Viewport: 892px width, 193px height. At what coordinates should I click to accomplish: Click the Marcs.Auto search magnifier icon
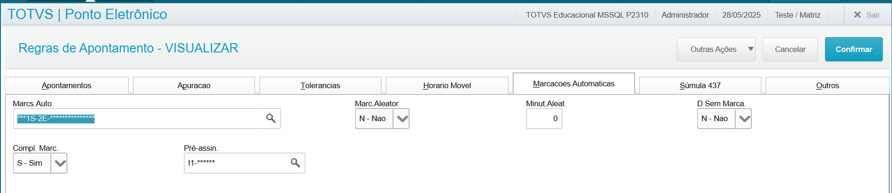click(270, 118)
